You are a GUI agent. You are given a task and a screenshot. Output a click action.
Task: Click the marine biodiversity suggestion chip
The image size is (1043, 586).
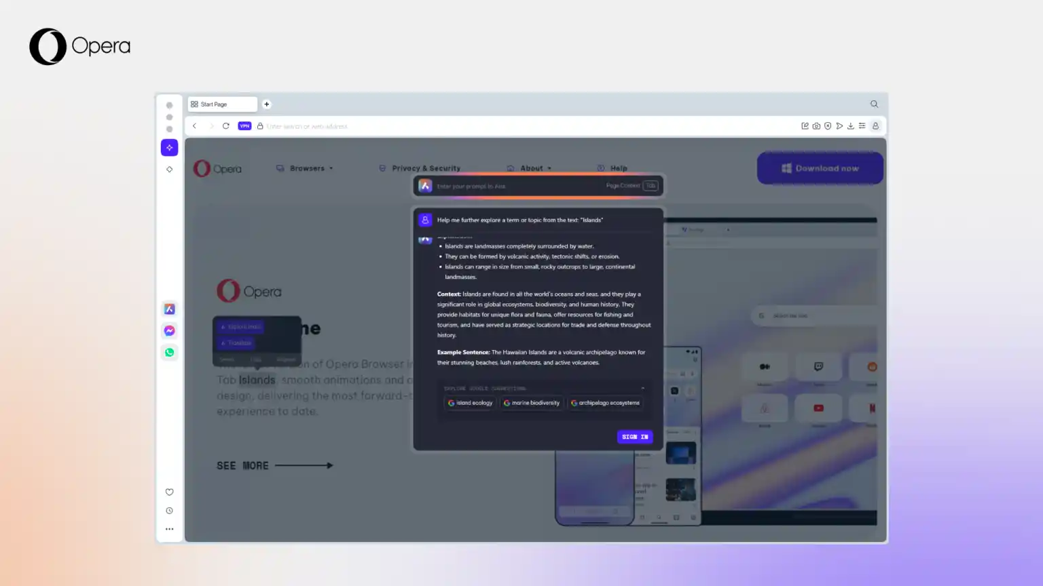tap(532, 403)
